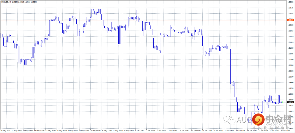
Task: Click the current price label 1.19294
Action: click(291, 102)
